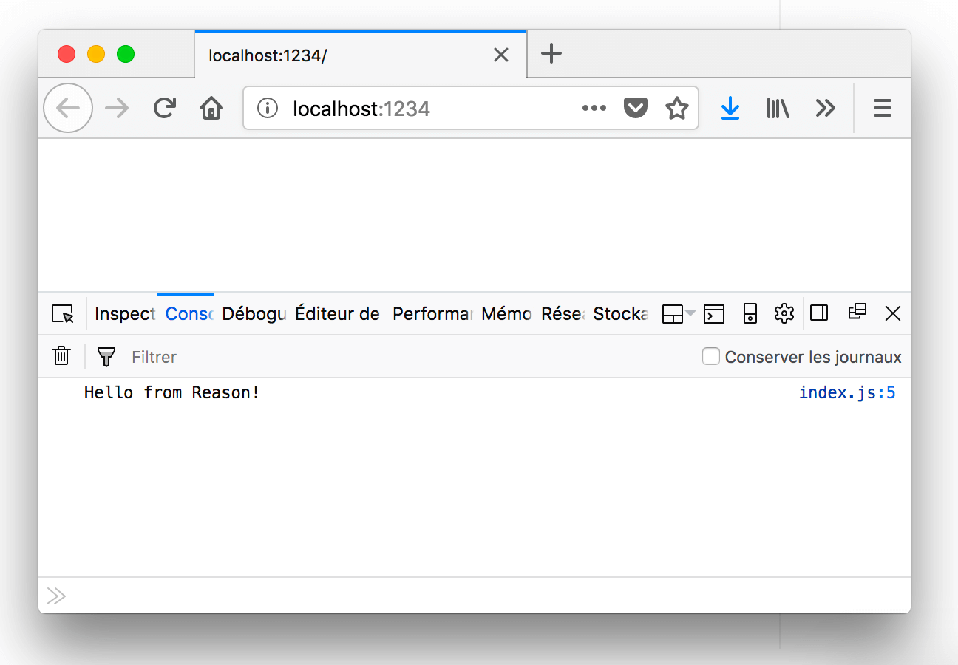Open page actions three-dot menu
The height and width of the screenshot is (665, 958).
(594, 109)
